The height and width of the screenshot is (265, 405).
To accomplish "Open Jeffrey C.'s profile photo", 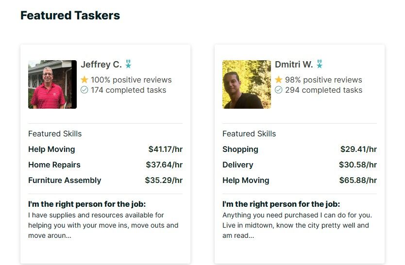I will 52,84.
